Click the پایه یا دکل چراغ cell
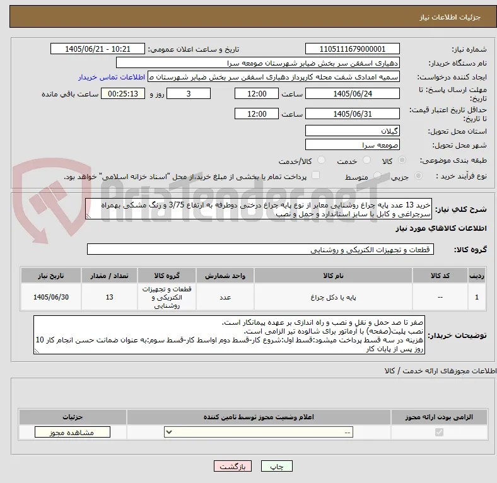497x483 pixels. 333,297
